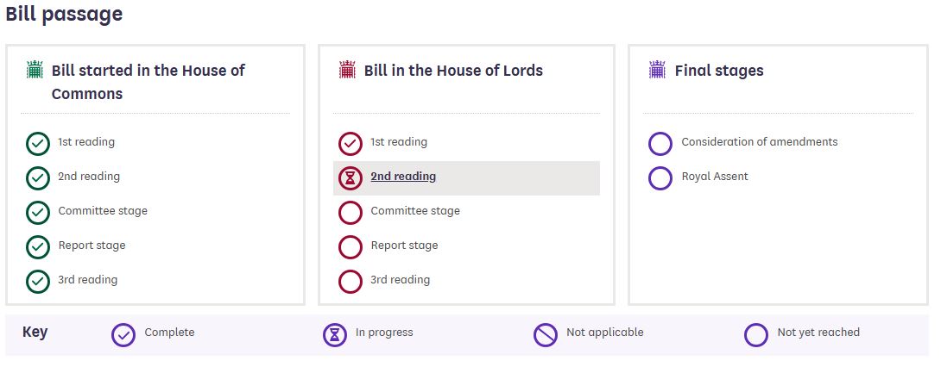This screenshot has width=941, height=367.
Task: Open the underlined 2nd reading link
Action: coord(403,177)
